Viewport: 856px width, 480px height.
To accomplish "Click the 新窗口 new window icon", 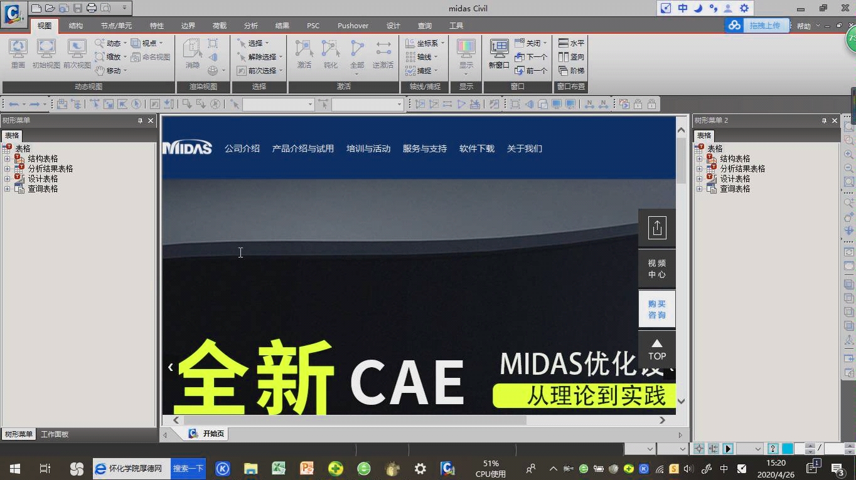I will click(x=499, y=54).
